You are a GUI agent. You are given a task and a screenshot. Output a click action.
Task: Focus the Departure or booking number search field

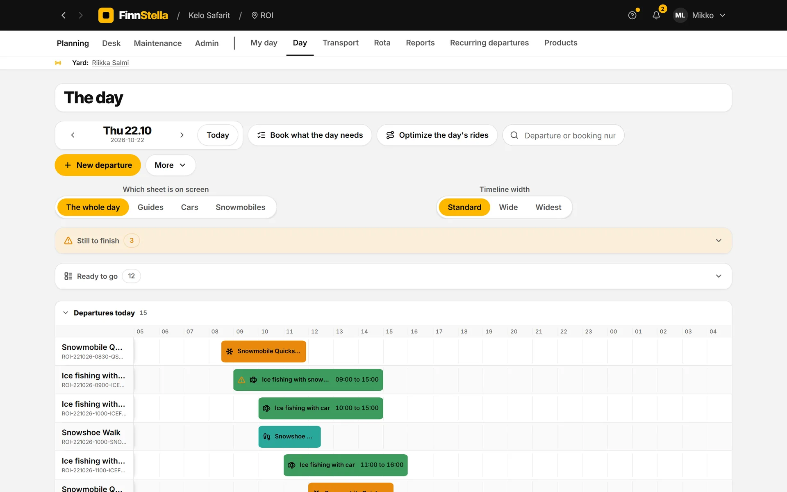click(x=564, y=135)
